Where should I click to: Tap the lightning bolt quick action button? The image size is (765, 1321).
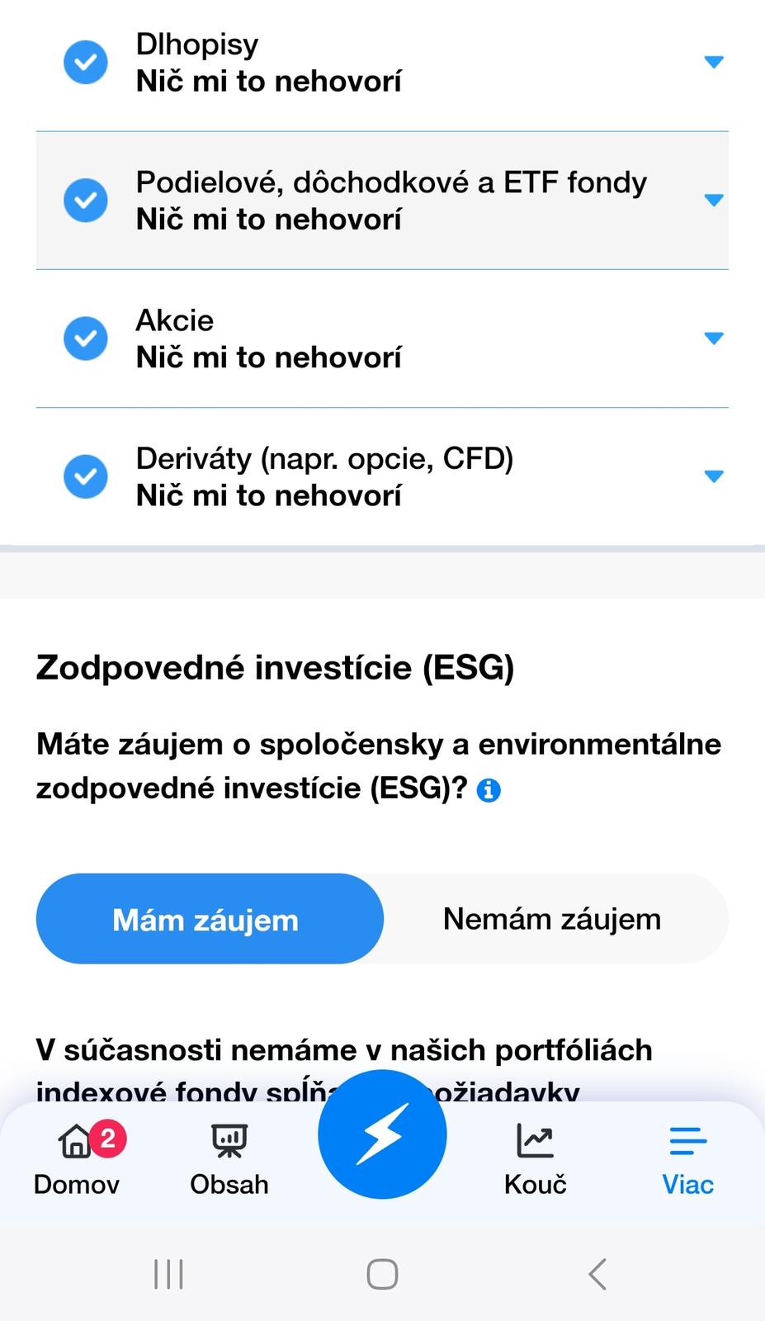[x=382, y=1134]
